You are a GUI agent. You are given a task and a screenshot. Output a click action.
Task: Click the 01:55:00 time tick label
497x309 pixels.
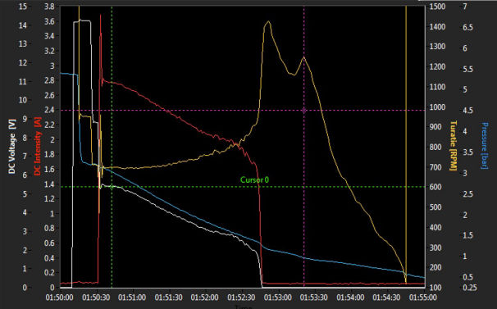[423, 298]
